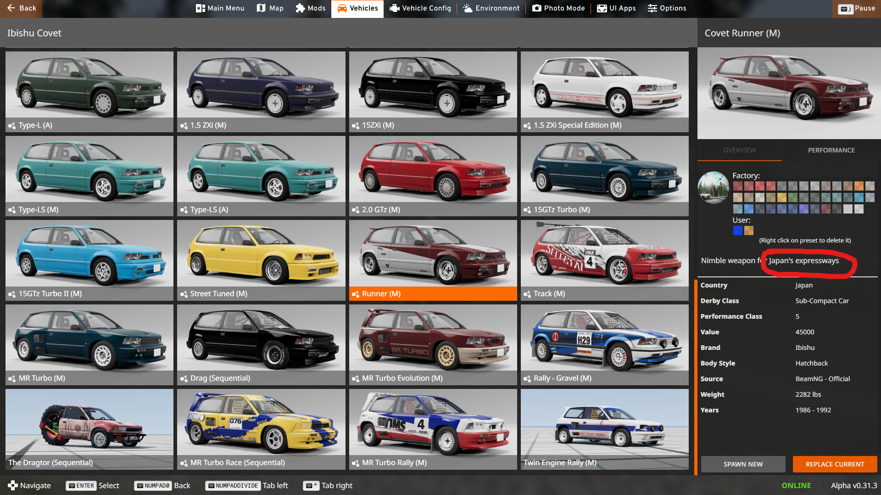Select the 1.5 ZXi (M) configuration
The height and width of the screenshot is (495, 881).
[261, 91]
